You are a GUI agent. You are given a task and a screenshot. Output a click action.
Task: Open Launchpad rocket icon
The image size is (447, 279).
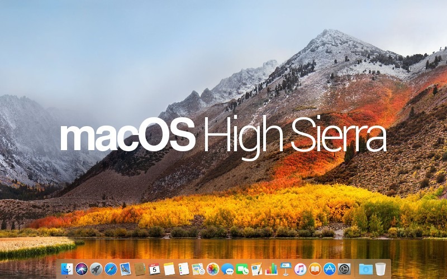pyautogui.click(x=96, y=269)
